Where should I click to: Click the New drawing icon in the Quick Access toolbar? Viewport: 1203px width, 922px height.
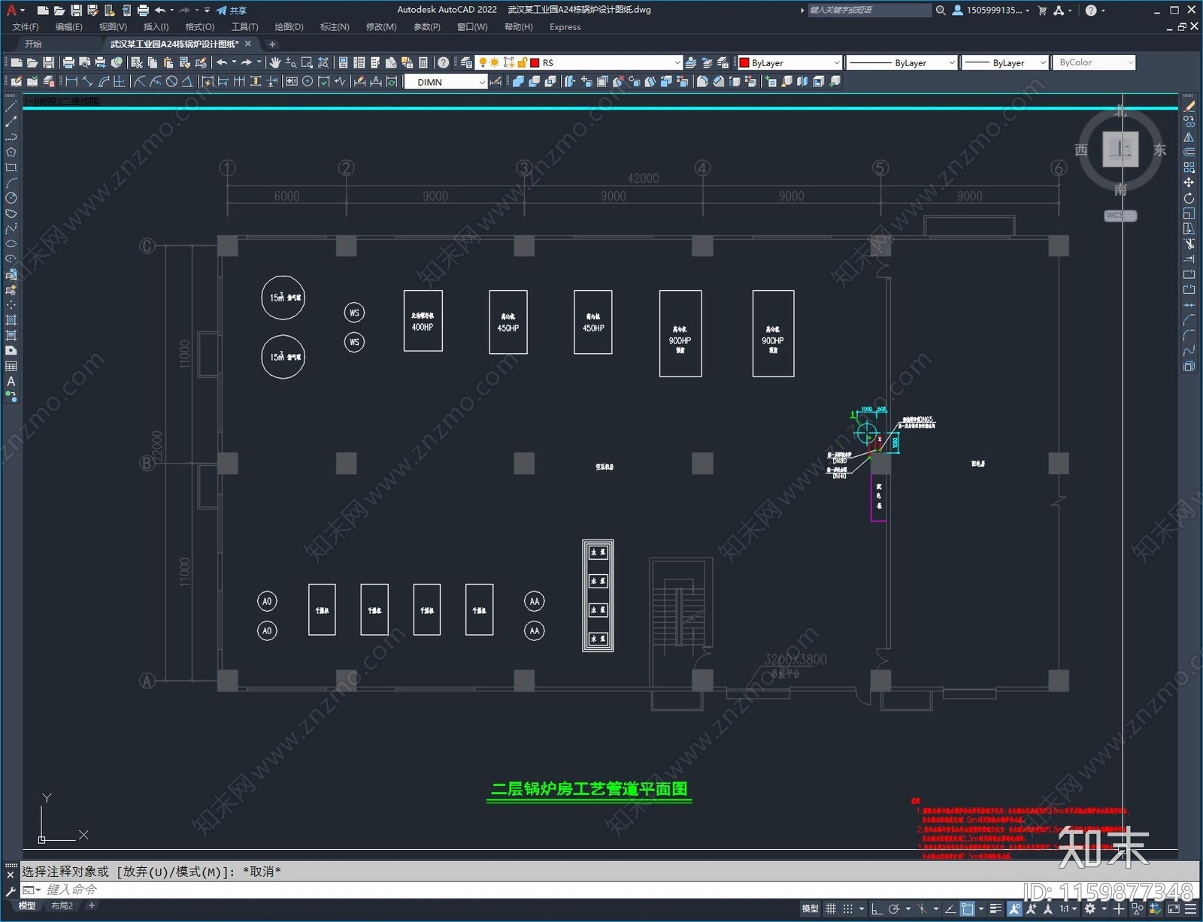[x=43, y=11]
